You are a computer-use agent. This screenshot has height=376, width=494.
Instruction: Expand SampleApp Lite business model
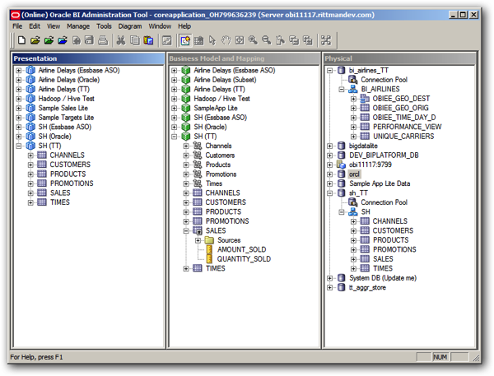(x=175, y=108)
